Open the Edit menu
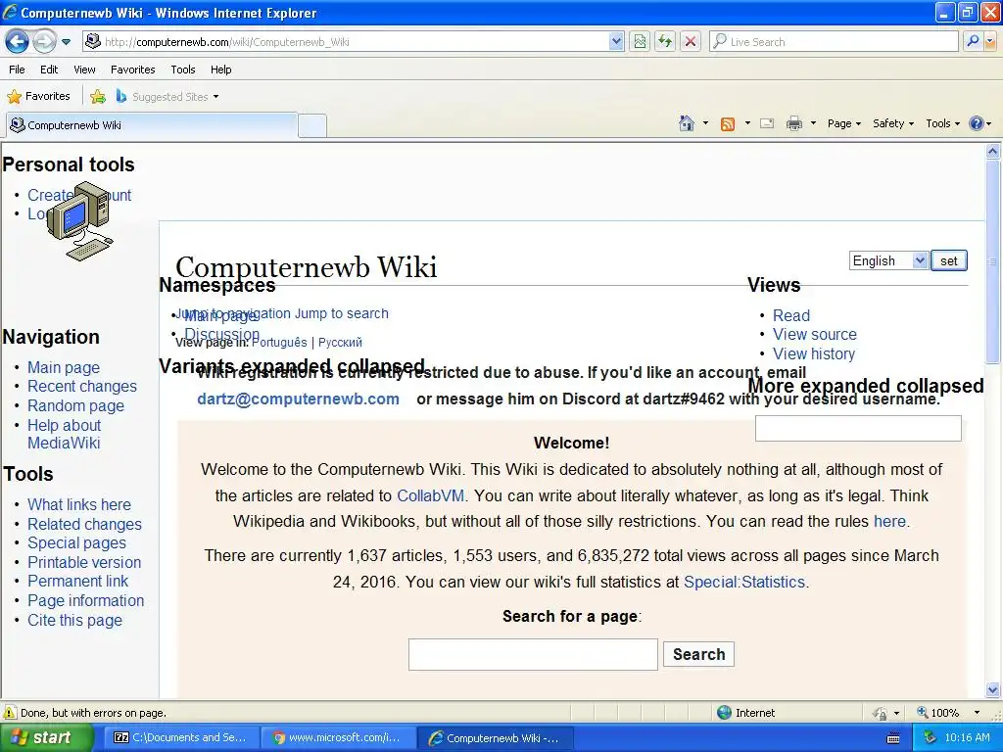 click(49, 70)
